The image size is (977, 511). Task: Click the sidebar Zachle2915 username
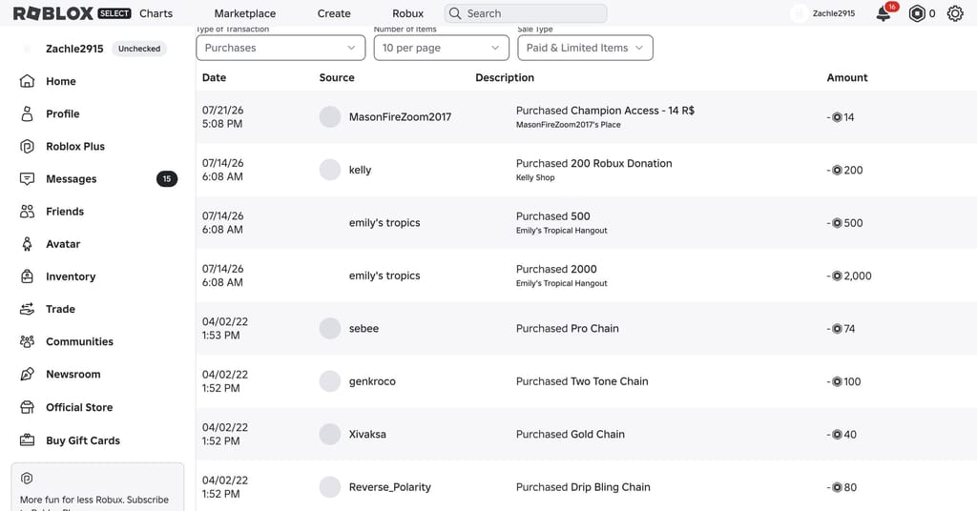click(74, 49)
